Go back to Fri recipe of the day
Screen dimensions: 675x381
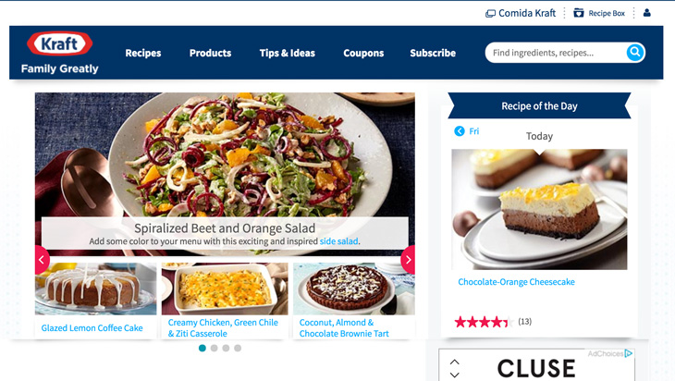[x=467, y=131]
